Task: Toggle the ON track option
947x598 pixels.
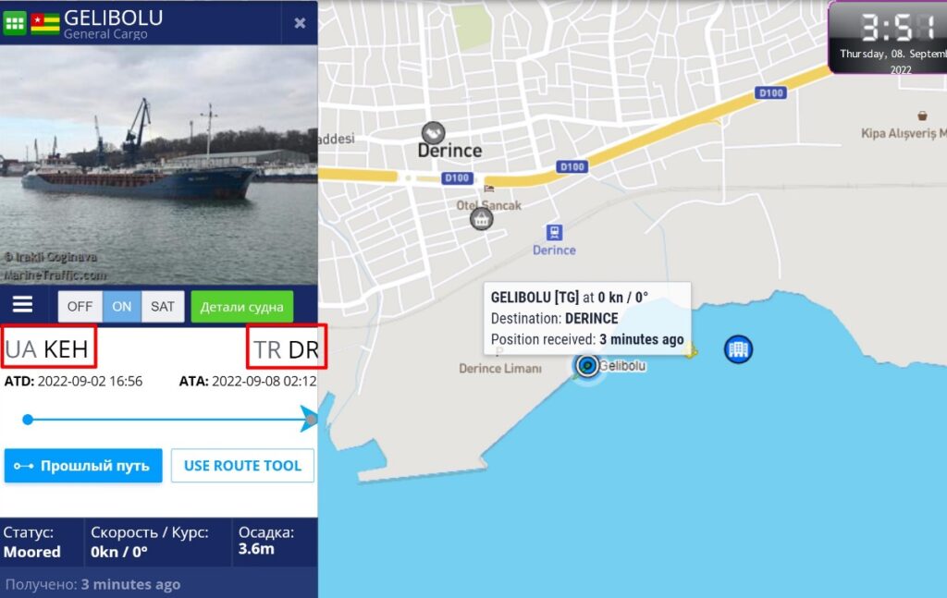Action: pyautogui.click(x=122, y=307)
